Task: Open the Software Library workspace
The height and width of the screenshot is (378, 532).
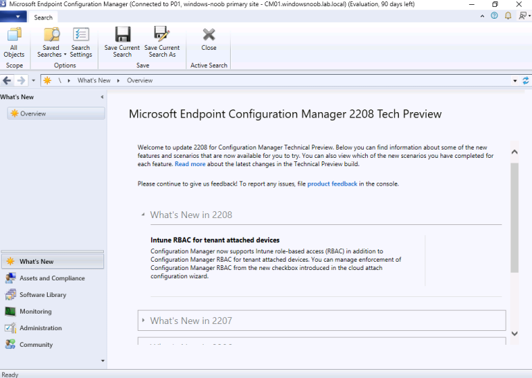Action: click(43, 295)
